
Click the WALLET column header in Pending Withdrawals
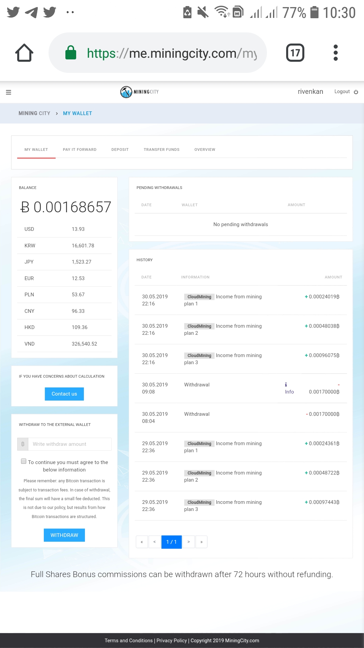[x=189, y=205]
